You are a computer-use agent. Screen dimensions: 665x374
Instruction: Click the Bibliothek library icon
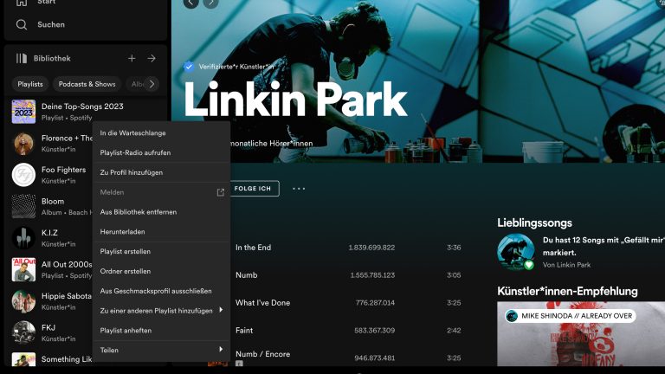point(21,59)
